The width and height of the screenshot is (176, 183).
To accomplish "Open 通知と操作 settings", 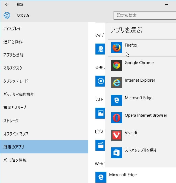I will tap(44, 42).
